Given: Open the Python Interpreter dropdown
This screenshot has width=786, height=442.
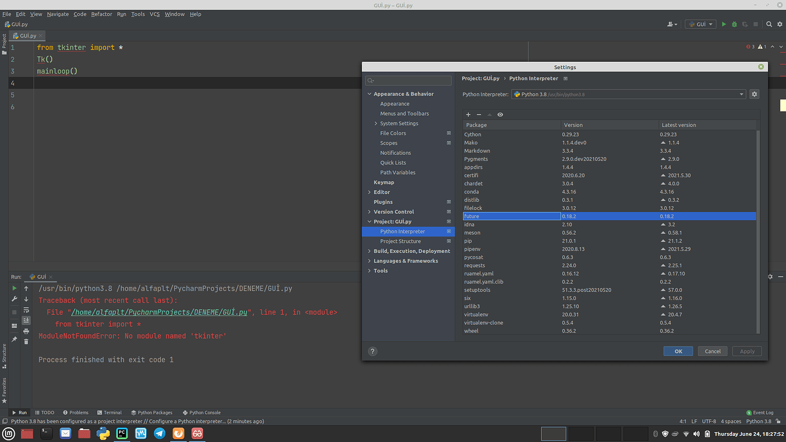Looking at the screenshot, I should pyautogui.click(x=741, y=94).
